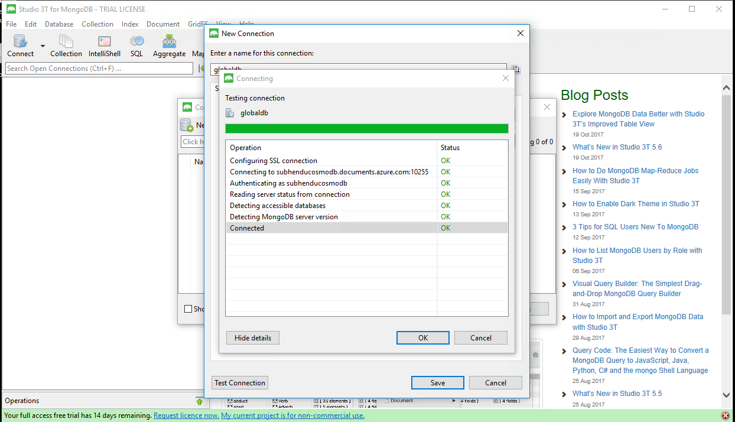Open IntelliShell from the toolbar
Image resolution: width=735 pixels, height=422 pixels.
pyautogui.click(x=105, y=46)
